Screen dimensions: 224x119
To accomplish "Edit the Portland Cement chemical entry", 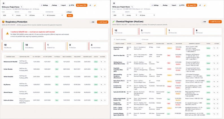I will (214, 48).
